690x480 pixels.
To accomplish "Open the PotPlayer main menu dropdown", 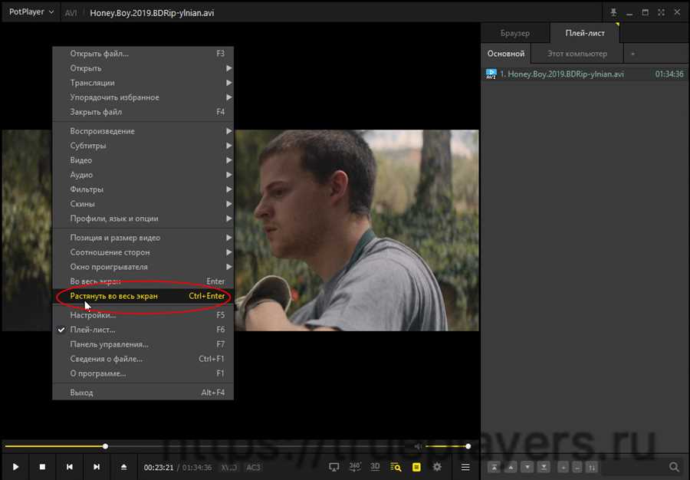I will click(31, 12).
